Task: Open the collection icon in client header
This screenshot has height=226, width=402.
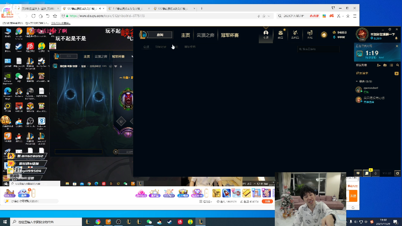Action: 280,34
